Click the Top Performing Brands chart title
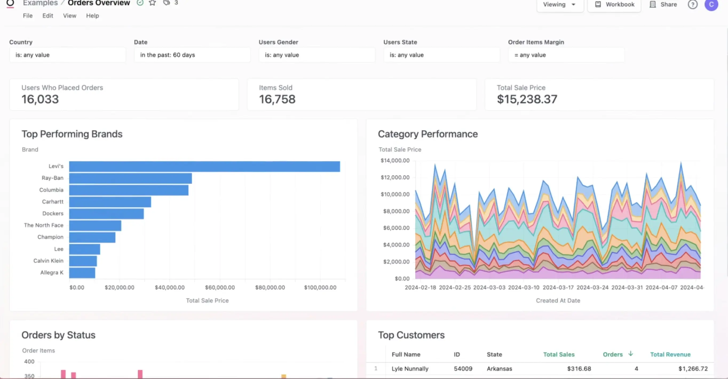 coord(72,134)
